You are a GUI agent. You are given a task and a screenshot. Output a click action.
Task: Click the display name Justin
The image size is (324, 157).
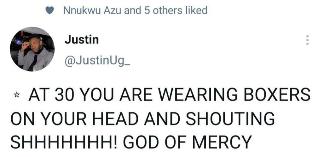point(82,40)
